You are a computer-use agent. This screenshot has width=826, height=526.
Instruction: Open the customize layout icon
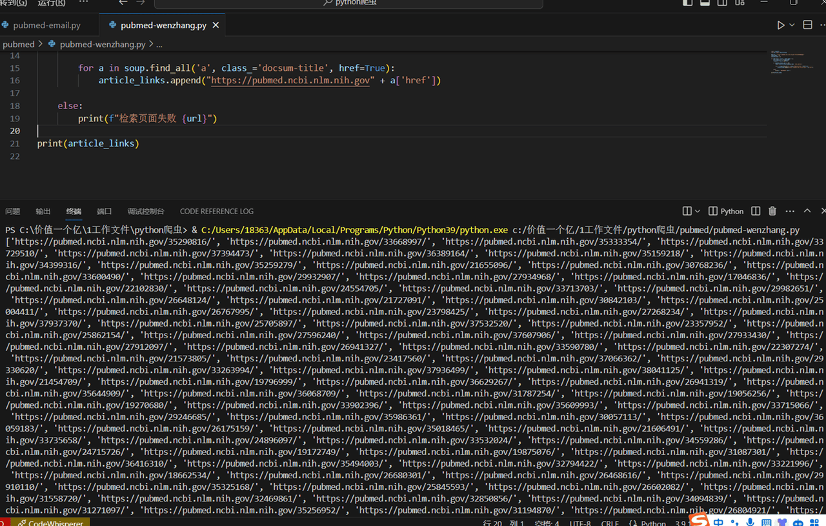click(x=740, y=3)
